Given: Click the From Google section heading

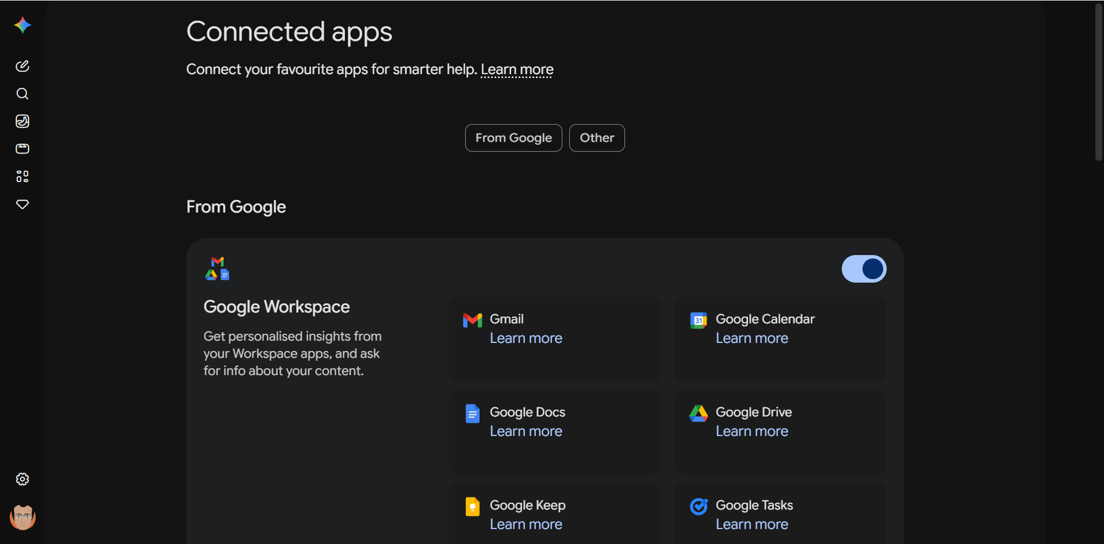Looking at the screenshot, I should pos(236,207).
